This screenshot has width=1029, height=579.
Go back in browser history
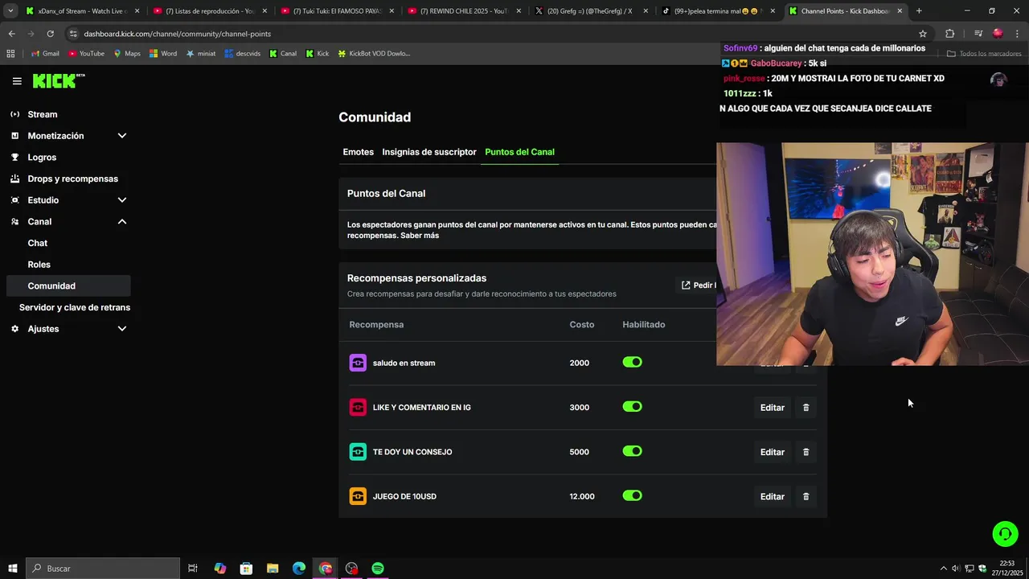coord(11,34)
